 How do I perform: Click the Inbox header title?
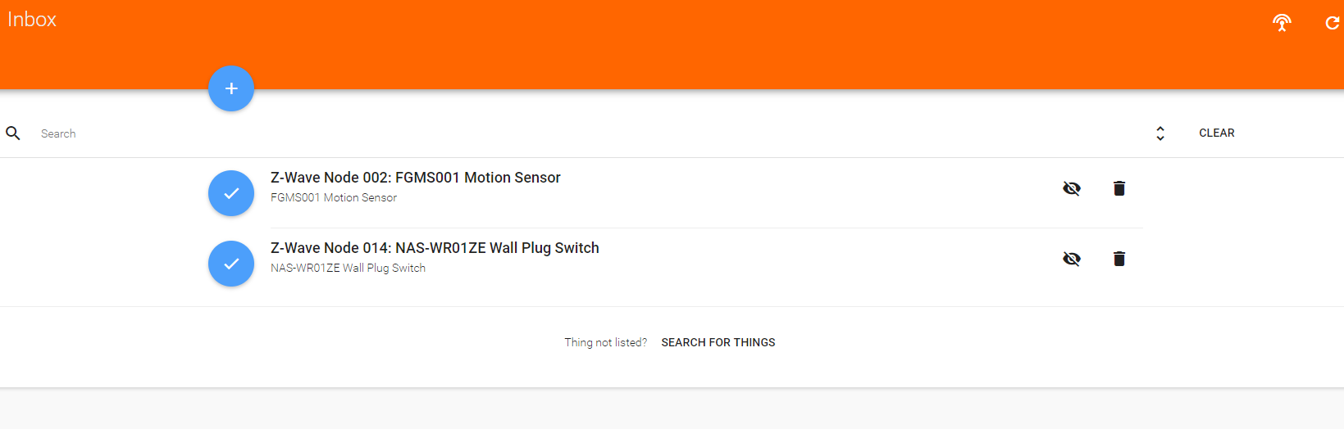(x=32, y=20)
